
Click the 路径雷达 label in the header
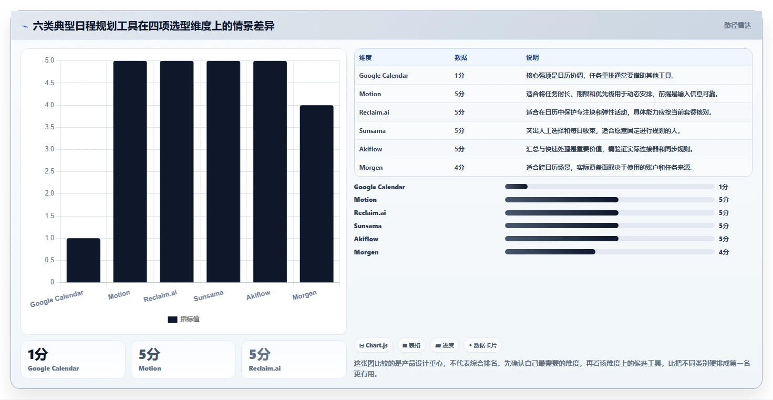point(737,25)
